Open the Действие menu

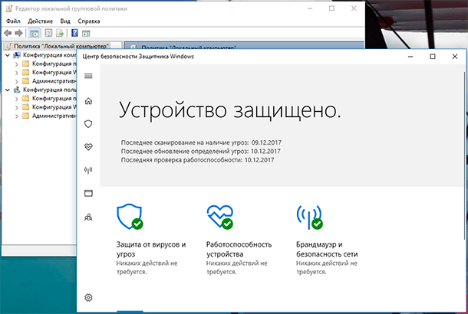pyautogui.click(x=41, y=21)
